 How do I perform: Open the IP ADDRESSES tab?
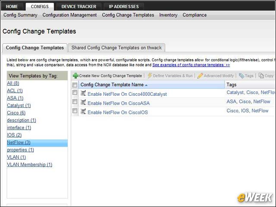(x=124, y=6)
